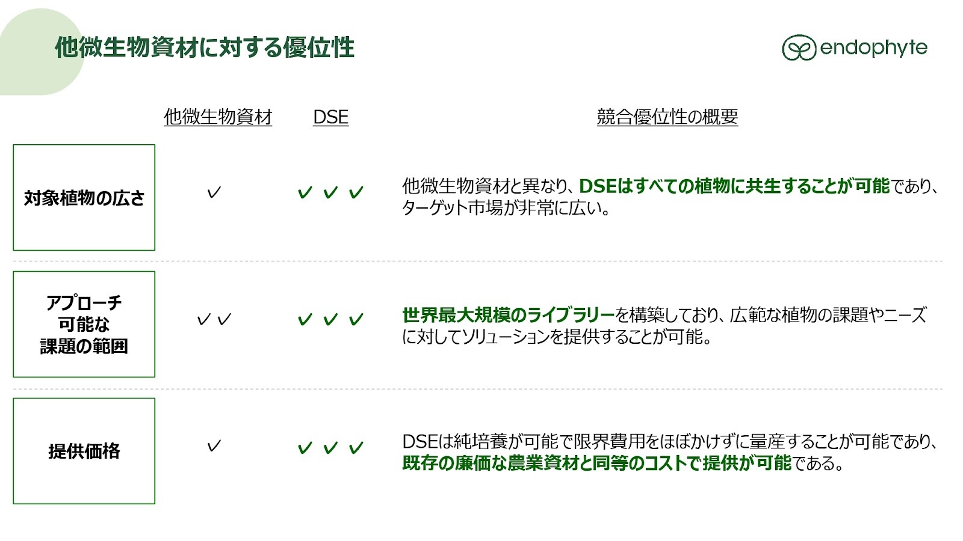
Task: Click the underlined 他微生物資材 column header
Action: coord(218,117)
